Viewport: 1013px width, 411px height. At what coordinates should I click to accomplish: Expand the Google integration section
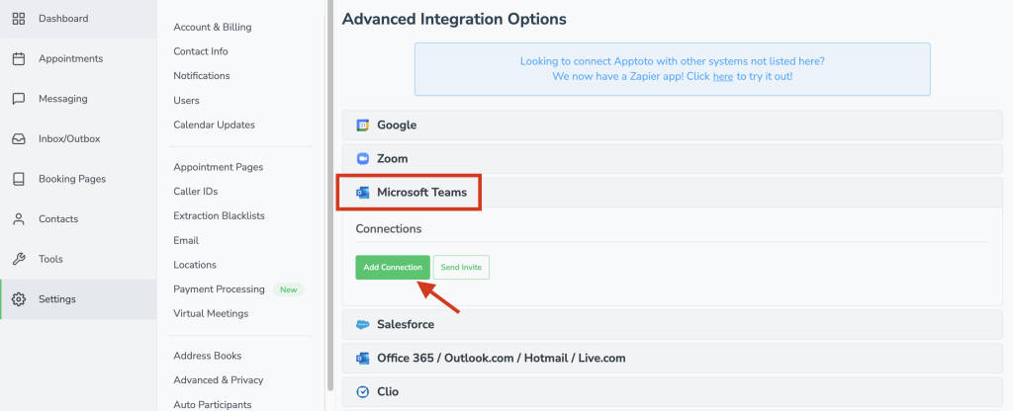click(x=672, y=125)
